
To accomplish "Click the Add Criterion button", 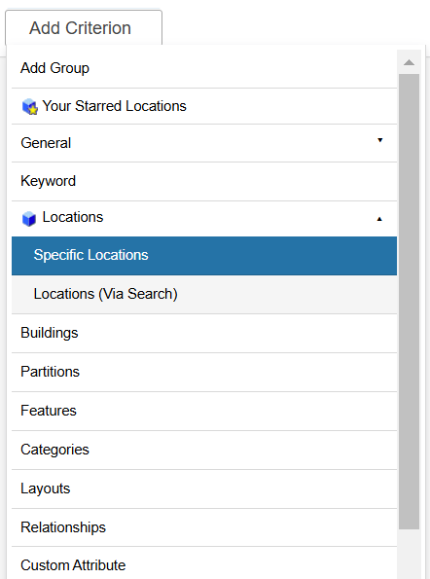I will pos(84,28).
